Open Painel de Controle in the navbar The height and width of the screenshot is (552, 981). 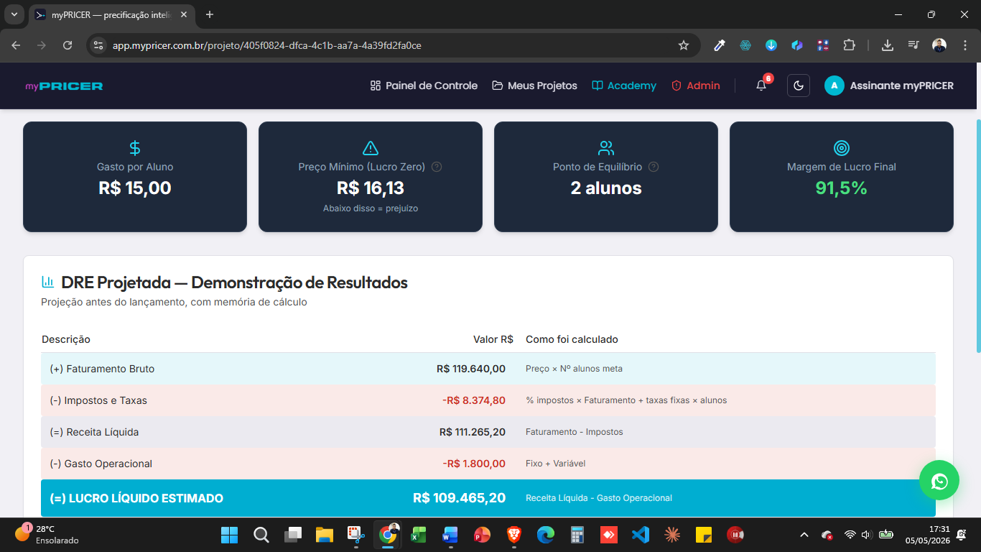click(424, 86)
